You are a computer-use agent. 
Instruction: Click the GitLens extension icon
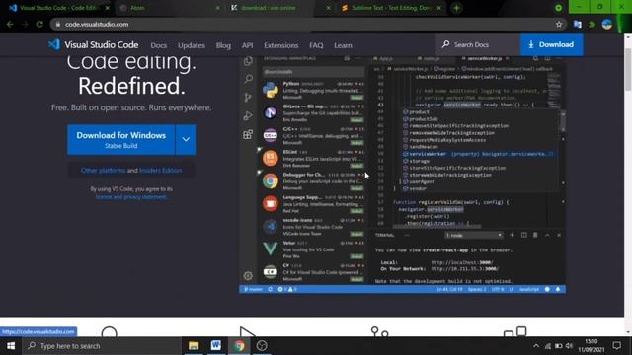[271, 112]
